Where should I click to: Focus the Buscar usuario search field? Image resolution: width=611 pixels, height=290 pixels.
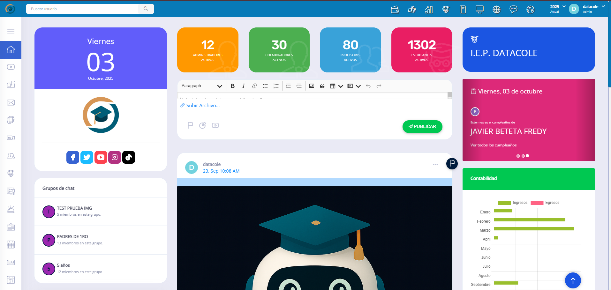(x=82, y=9)
